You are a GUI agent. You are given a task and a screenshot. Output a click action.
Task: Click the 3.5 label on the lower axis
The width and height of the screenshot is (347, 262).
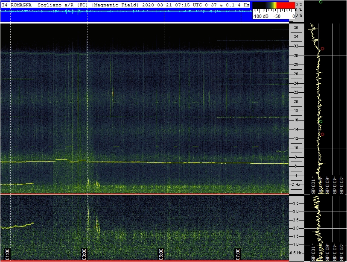296,203
